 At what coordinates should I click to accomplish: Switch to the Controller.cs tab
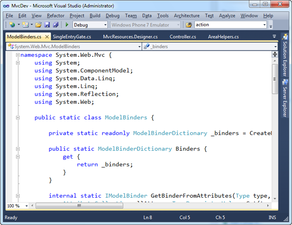pos(183,37)
